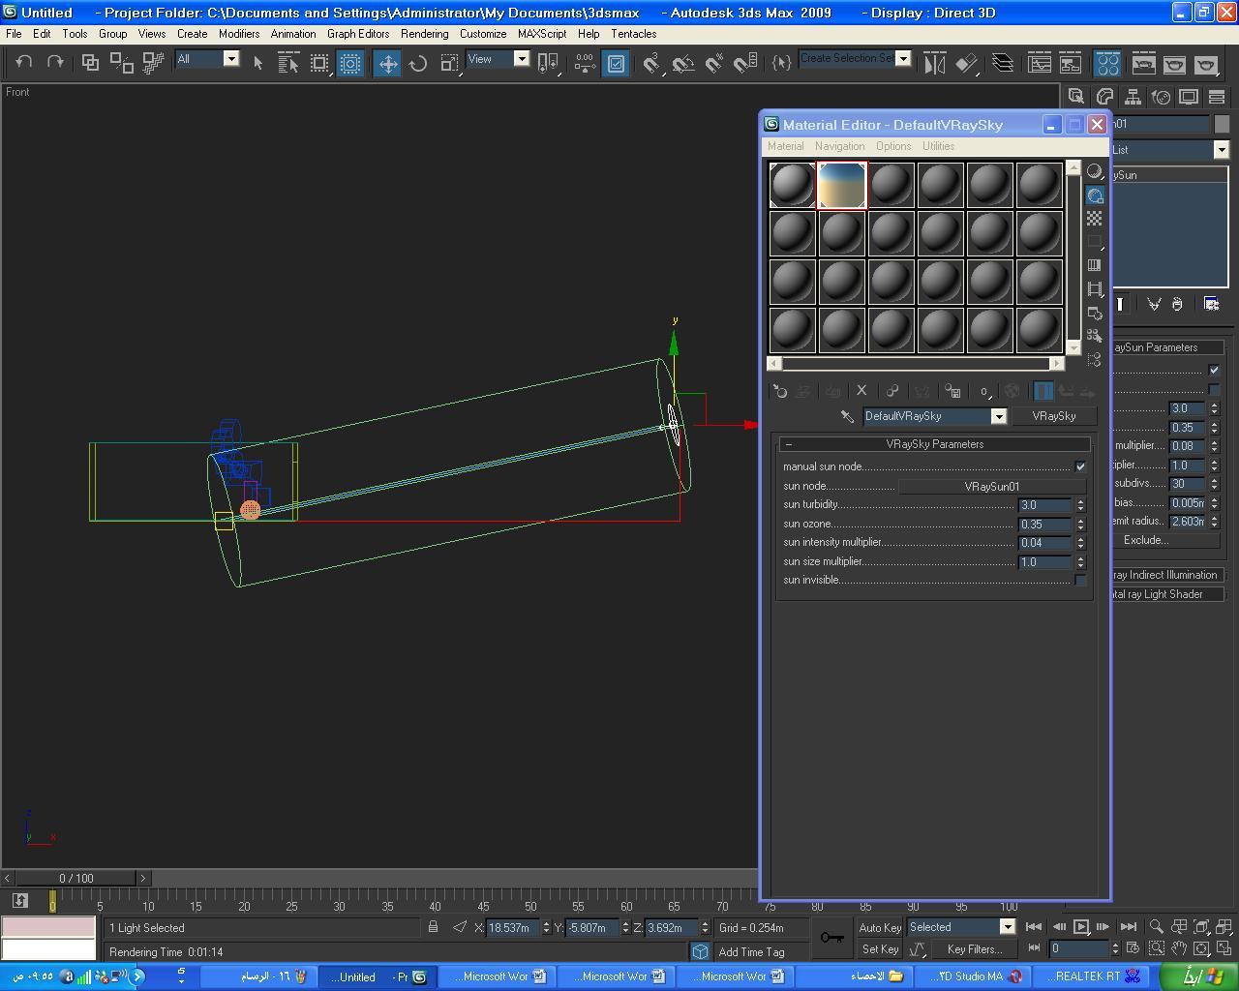The width and height of the screenshot is (1239, 991).
Task: Click the Key Filters... button
Action: coord(974,949)
